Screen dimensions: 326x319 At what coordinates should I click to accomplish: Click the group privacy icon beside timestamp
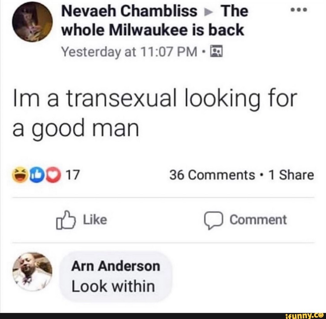(217, 51)
